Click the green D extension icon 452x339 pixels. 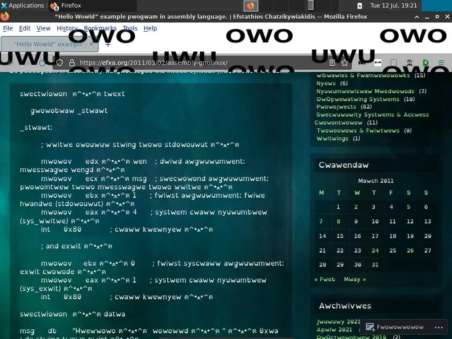(x=426, y=63)
